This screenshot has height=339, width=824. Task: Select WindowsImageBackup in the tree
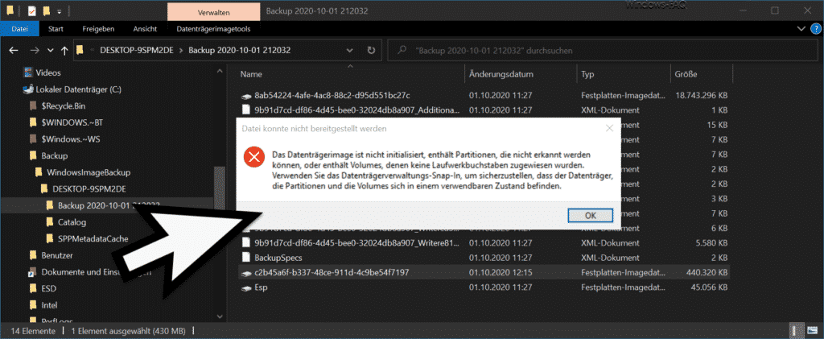coord(89,172)
